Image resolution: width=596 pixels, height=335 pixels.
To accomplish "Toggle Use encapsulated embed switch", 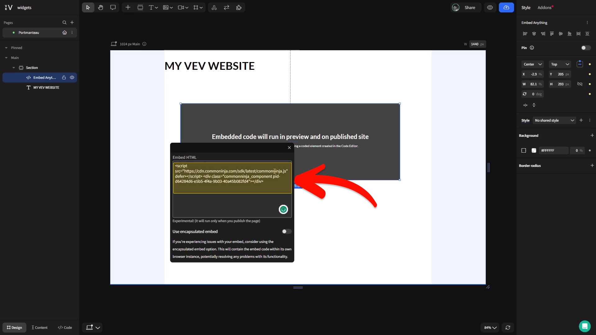I will click(x=287, y=231).
